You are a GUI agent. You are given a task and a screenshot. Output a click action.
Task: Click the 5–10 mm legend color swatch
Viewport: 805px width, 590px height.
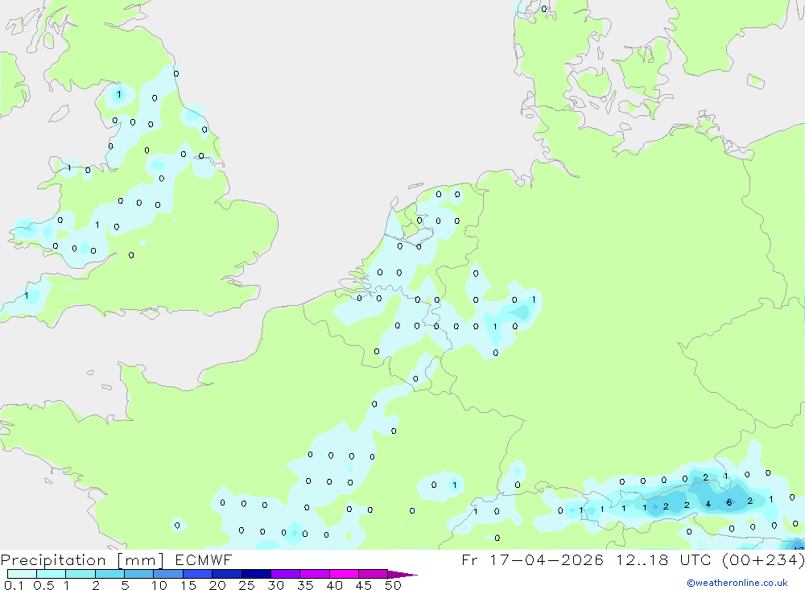point(139,574)
